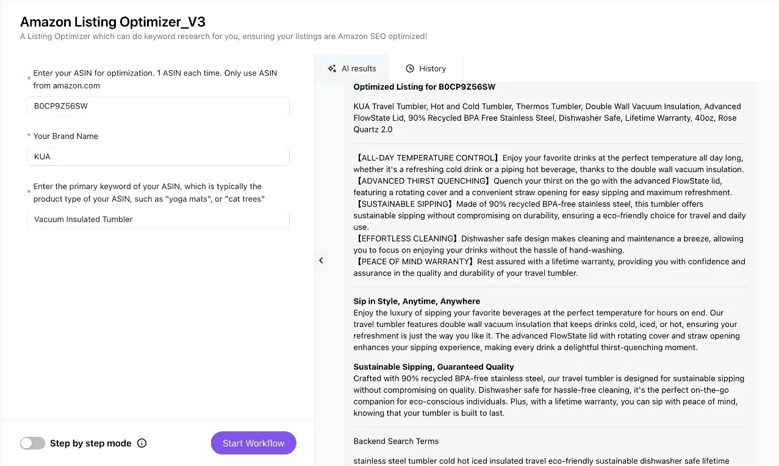This screenshot has height=466, width=779.
Task: Click the sparkle icon on AI results tab
Action: pyautogui.click(x=332, y=69)
